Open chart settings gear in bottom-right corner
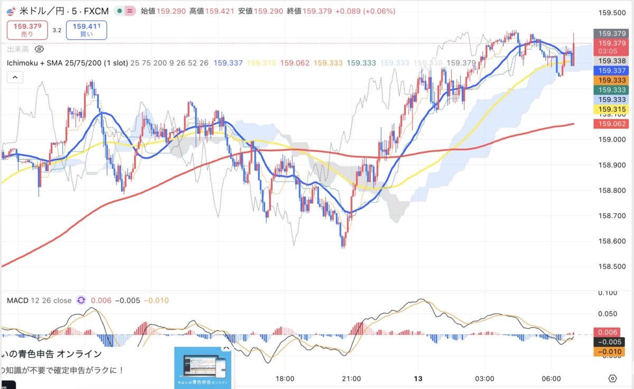Viewport: 634px width, 389px height. (x=612, y=378)
